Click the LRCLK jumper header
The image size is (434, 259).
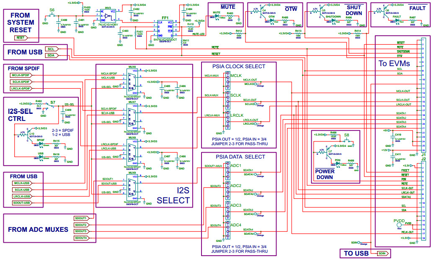[227, 121]
